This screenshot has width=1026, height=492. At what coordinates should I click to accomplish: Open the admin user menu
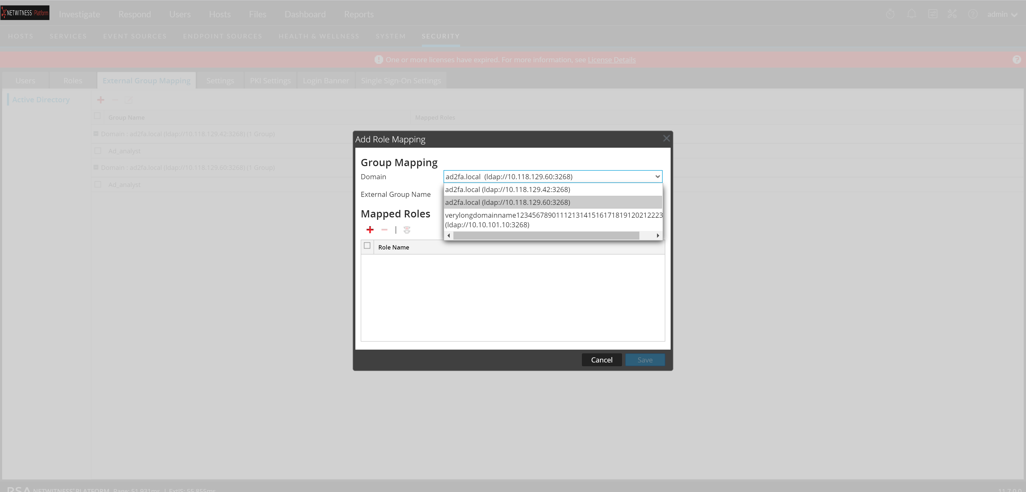coord(1002,14)
